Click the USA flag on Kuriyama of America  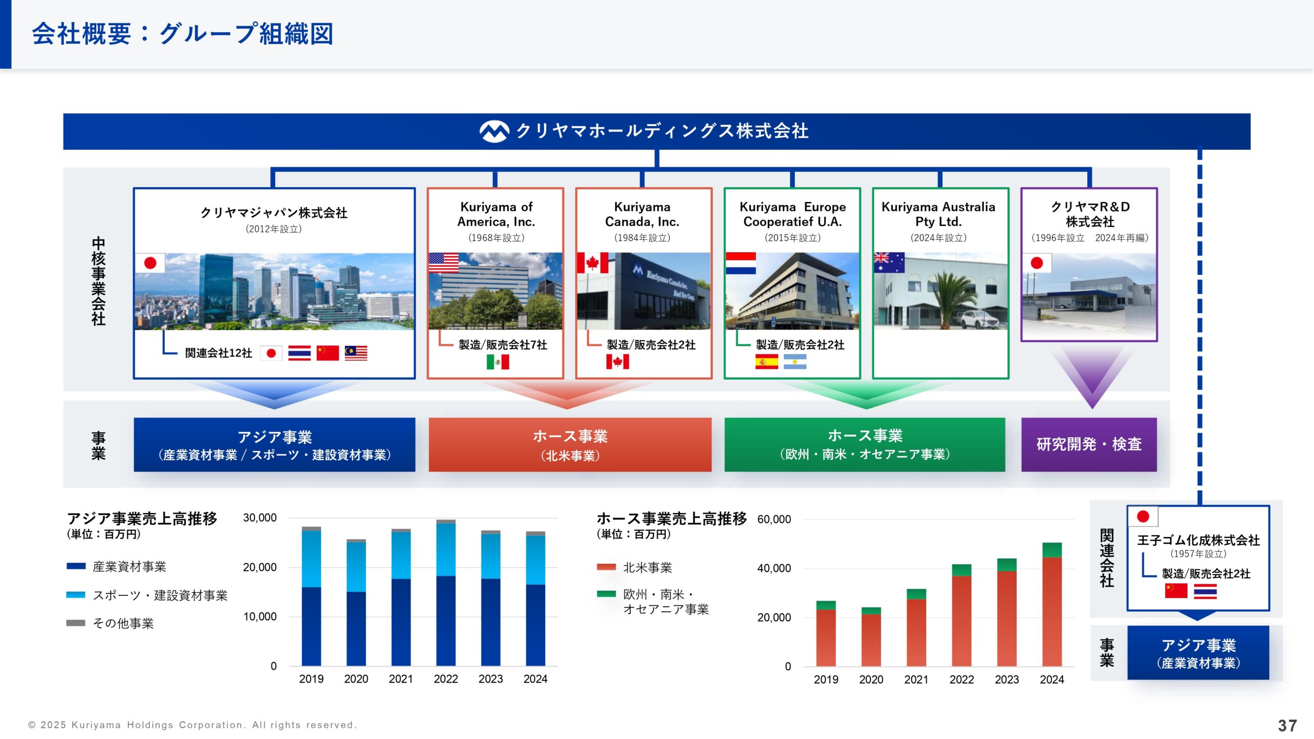point(443,263)
